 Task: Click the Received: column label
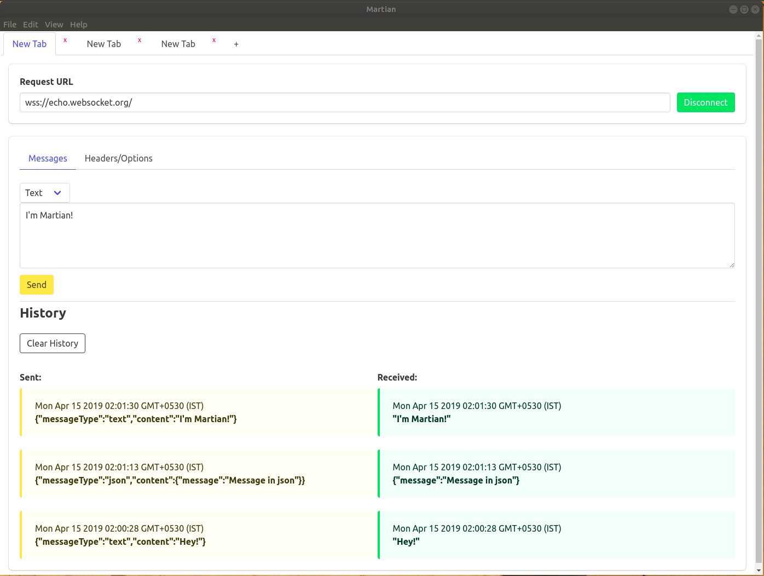(x=397, y=377)
